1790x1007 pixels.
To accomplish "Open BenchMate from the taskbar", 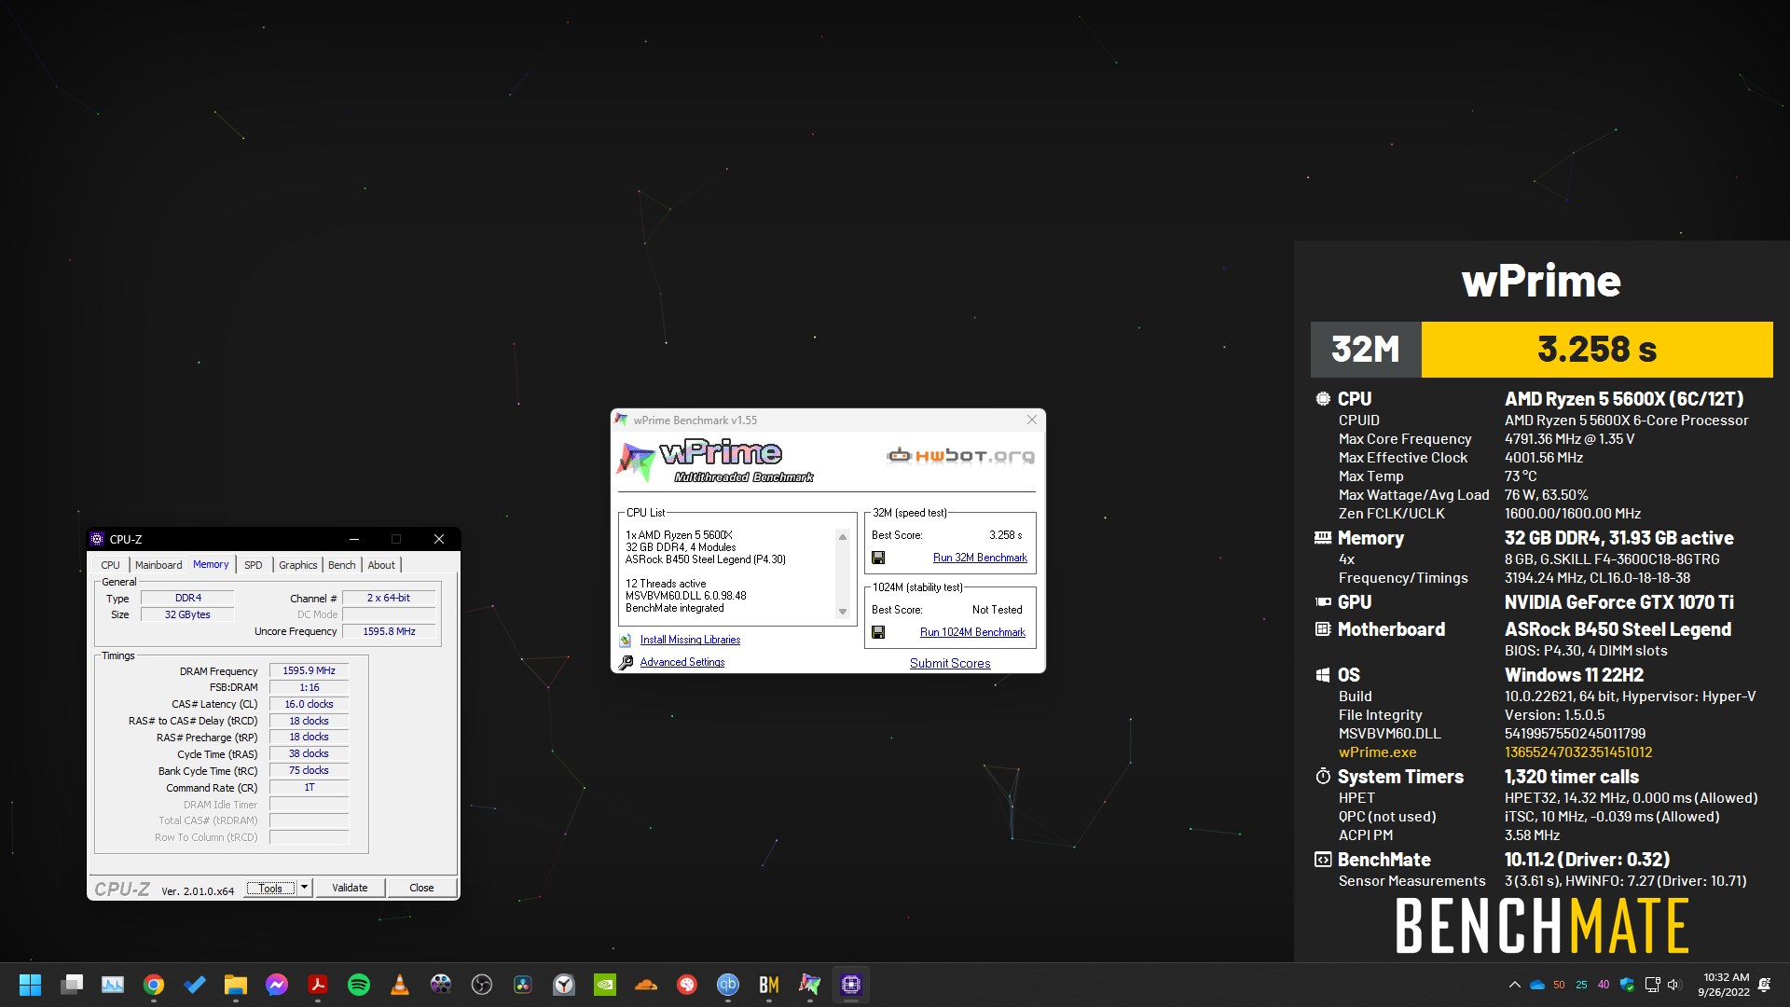I will (769, 985).
